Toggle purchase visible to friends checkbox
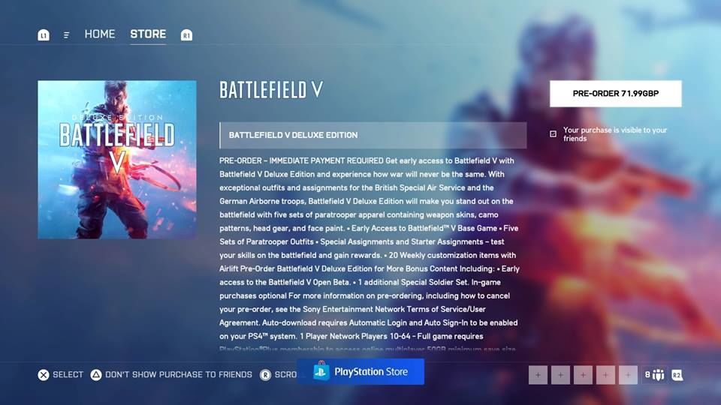This screenshot has height=405, width=721. [x=554, y=134]
